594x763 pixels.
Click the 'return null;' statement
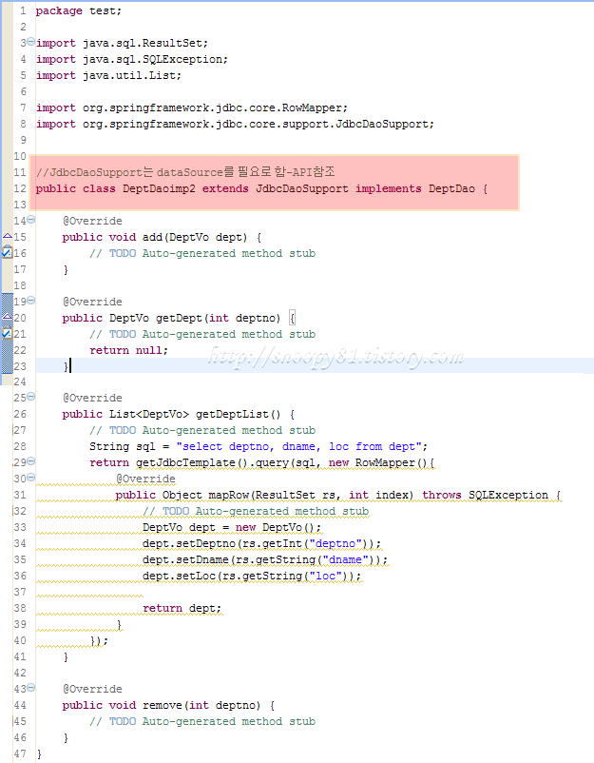[x=129, y=350]
